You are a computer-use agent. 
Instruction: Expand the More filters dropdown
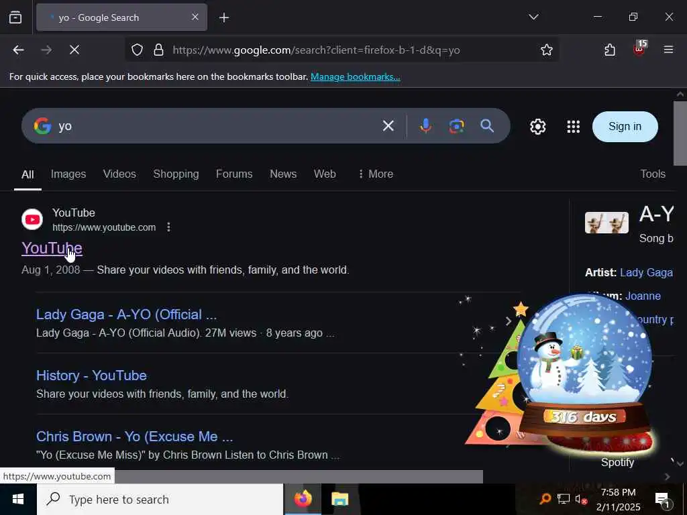pos(376,174)
